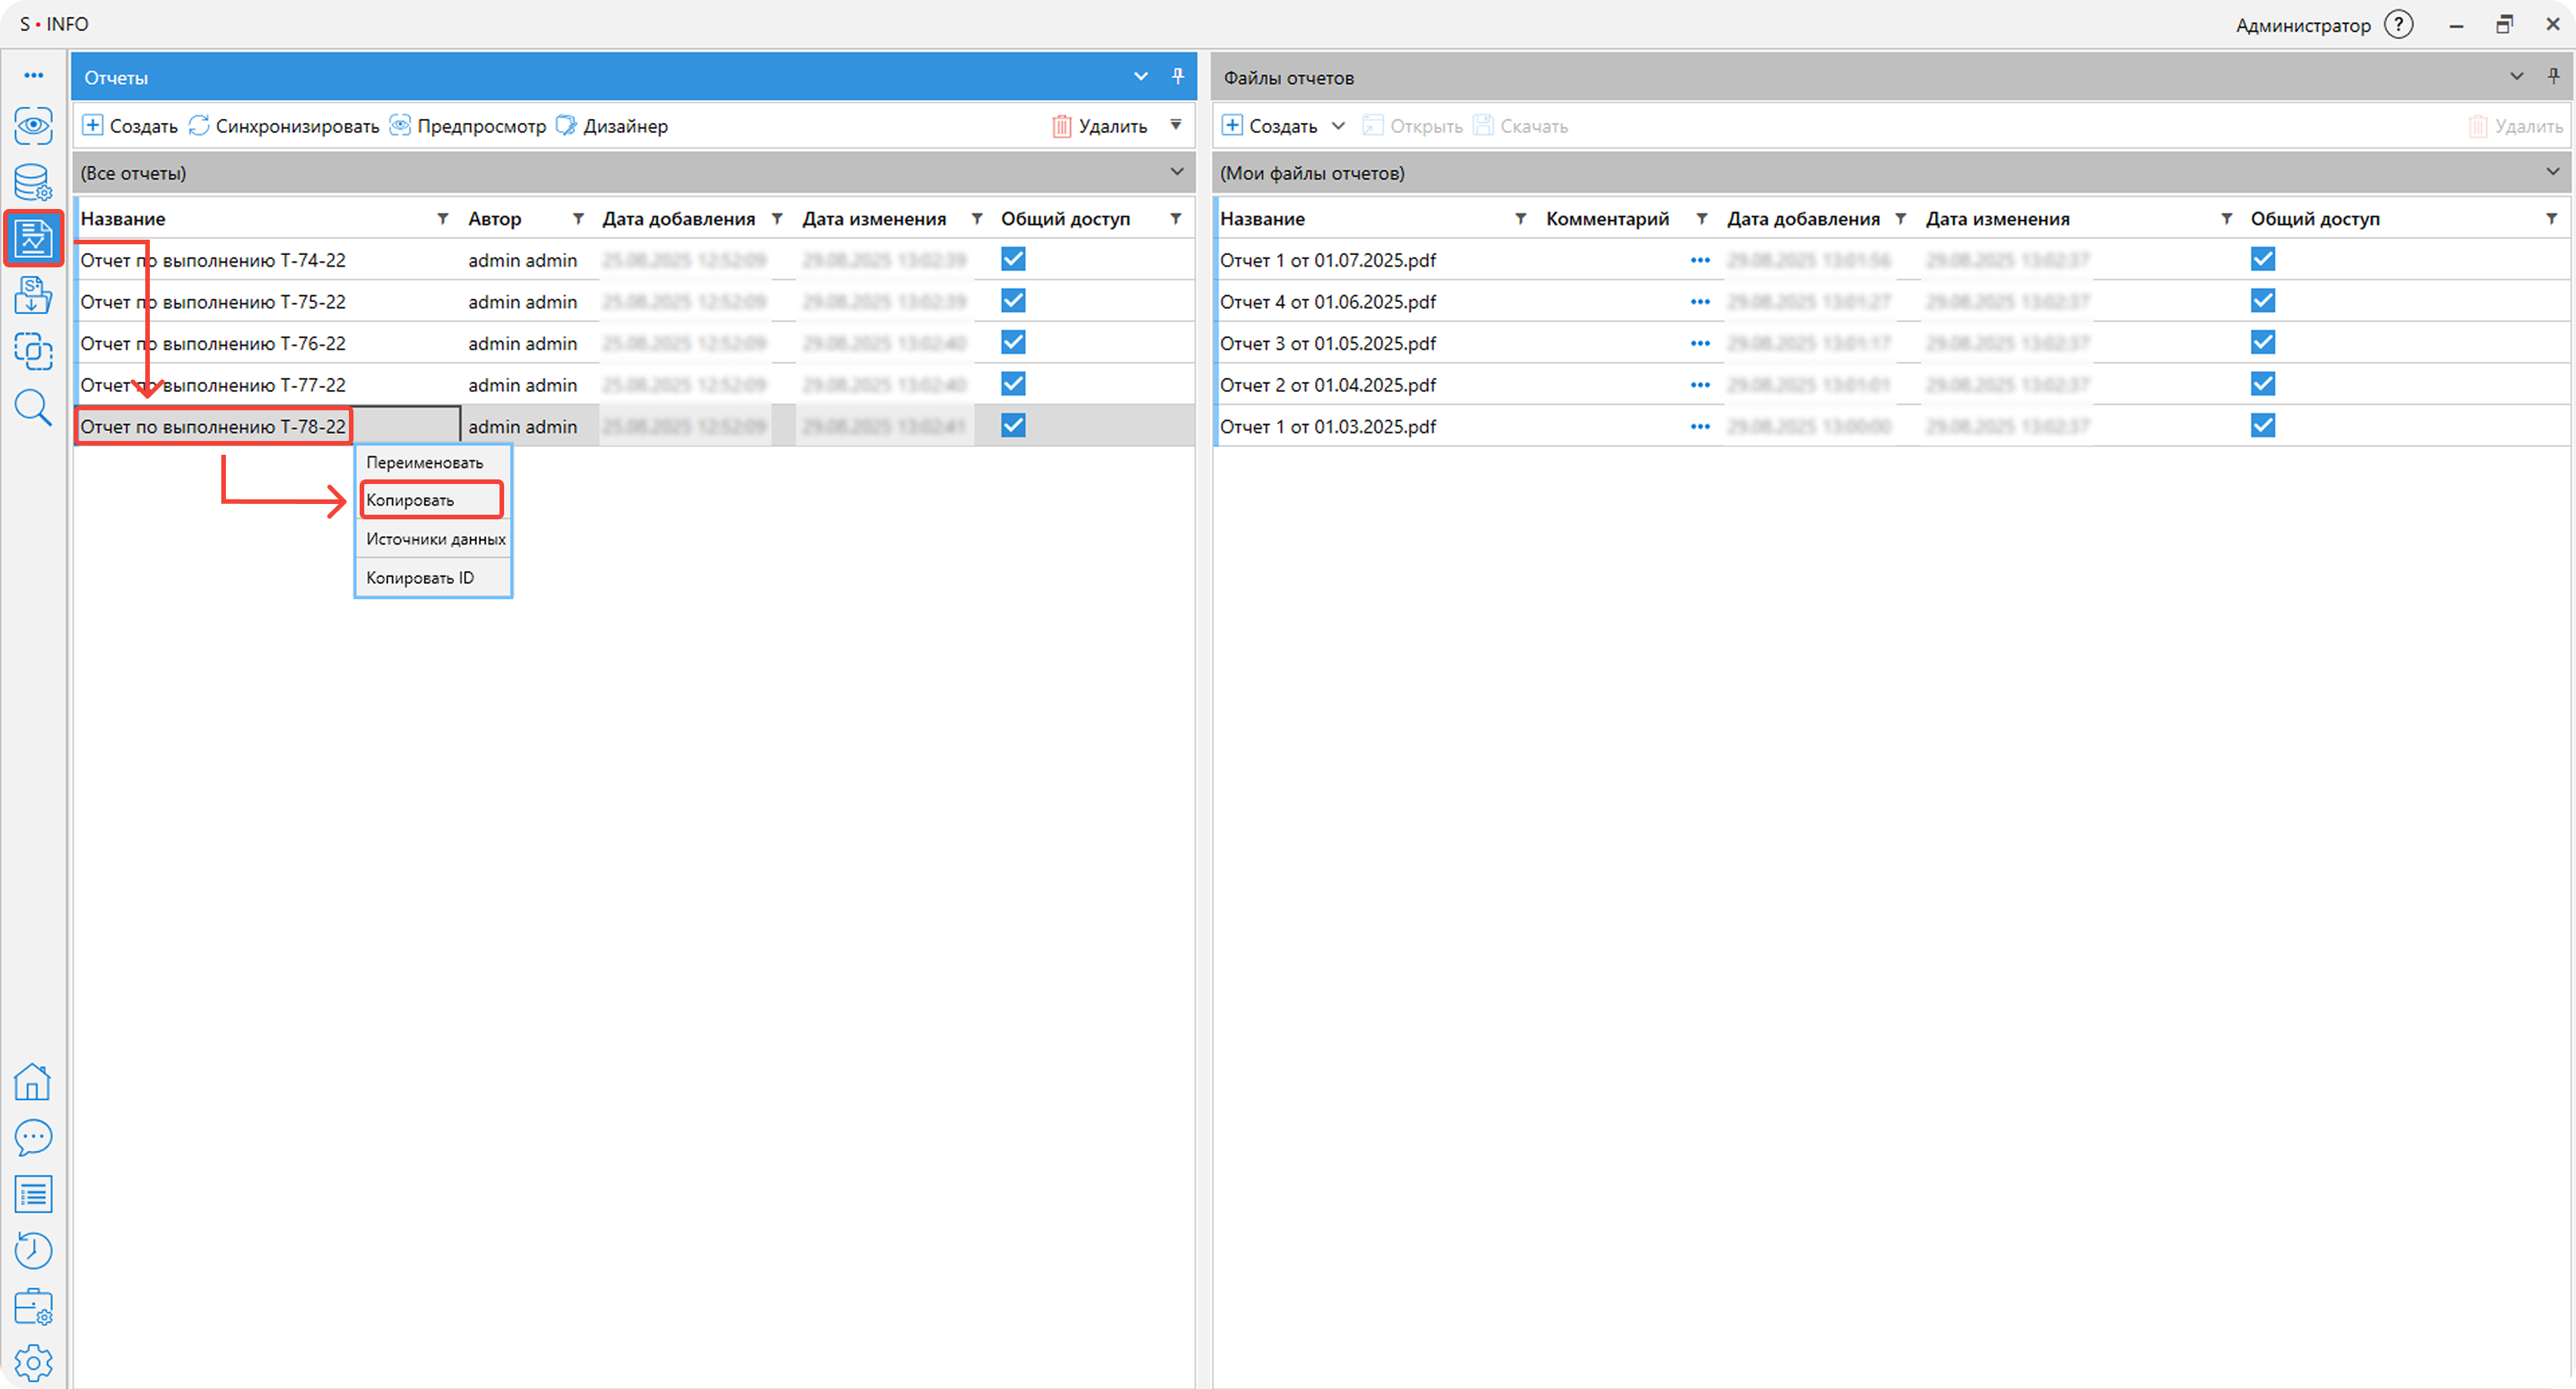Image resolution: width=2576 pixels, height=1389 pixels.
Task: Open the Создать dropdown arrow in Файлы отчетов
Action: click(1338, 126)
